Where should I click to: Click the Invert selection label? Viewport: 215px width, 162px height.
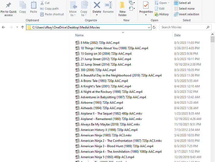189,14
